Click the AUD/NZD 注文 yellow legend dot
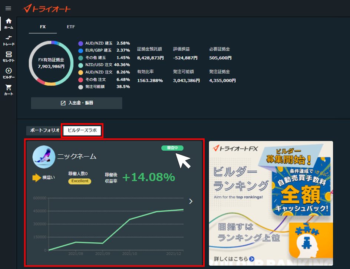Screen dimensions: 350x269 point(80,72)
